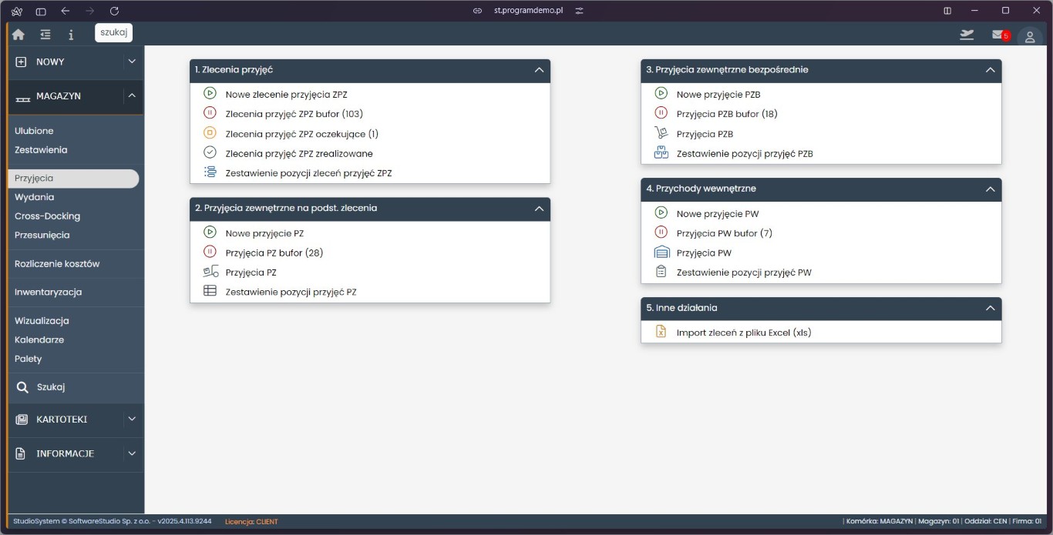Image resolution: width=1053 pixels, height=535 pixels.
Task: Click the Excel file icon for import
Action: tap(661, 332)
